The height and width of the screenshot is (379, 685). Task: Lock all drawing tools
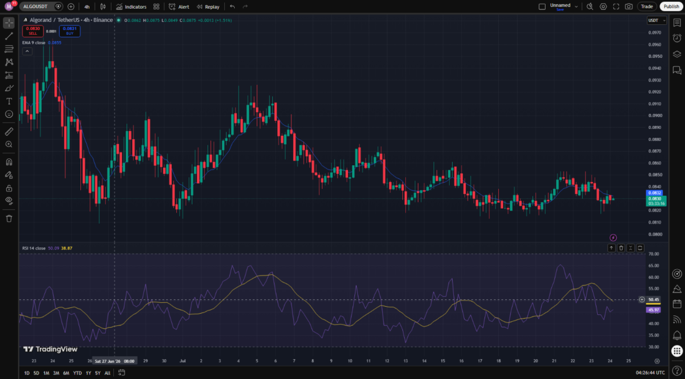(x=9, y=188)
